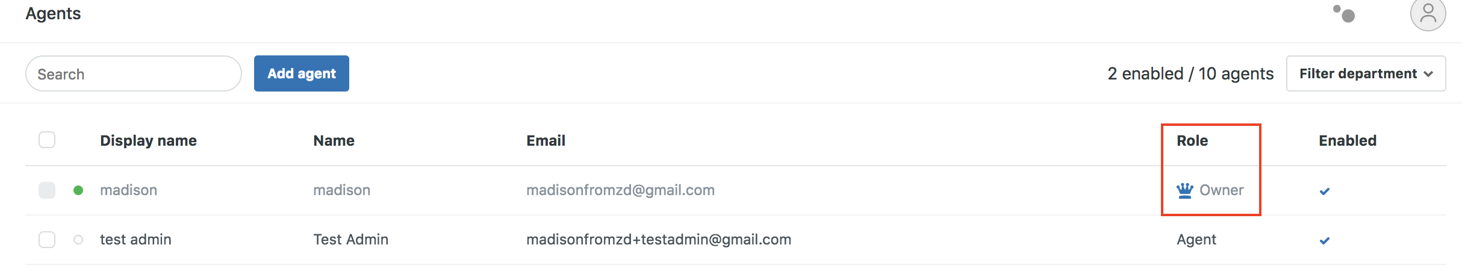1462x277 pixels.
Task: Click the Email column header
Action: tap(546, 140)
